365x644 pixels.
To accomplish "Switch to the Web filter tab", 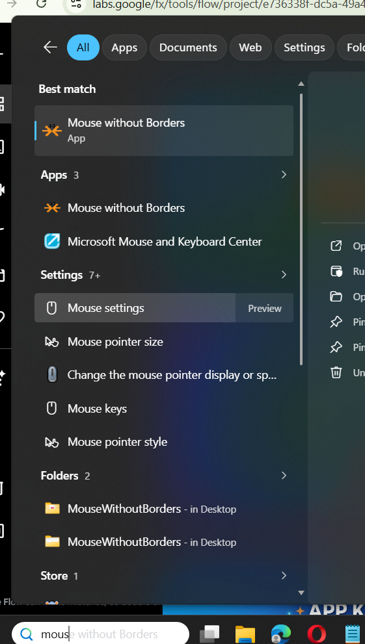I will [250, 47].
